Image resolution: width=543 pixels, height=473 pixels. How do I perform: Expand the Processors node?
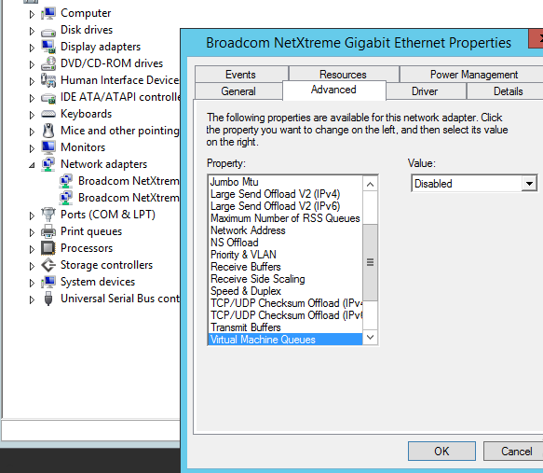pos(32,249)
